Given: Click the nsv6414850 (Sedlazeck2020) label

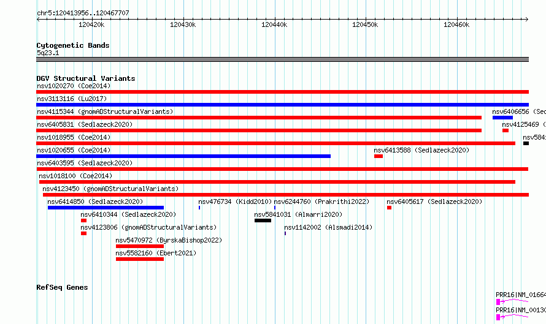Looking at the screenshot, I should point(95,202).
